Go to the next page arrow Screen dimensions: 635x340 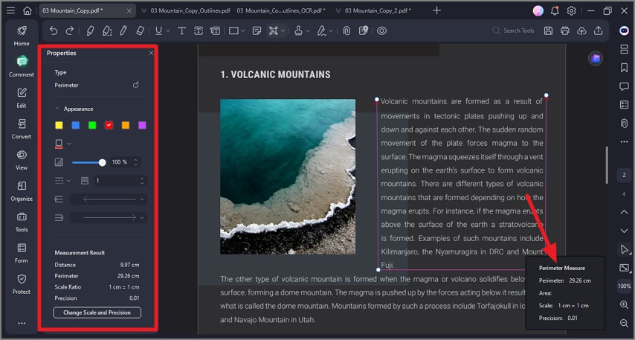(624, 231)
